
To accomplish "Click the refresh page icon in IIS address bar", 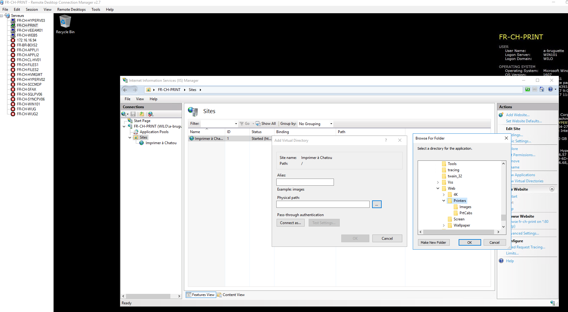I will (x=528, y=89).
